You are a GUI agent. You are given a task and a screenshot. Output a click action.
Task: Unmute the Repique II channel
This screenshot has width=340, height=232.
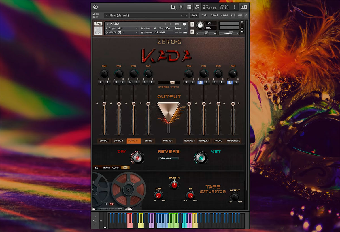pyautogui.click(x=200, y=82)
